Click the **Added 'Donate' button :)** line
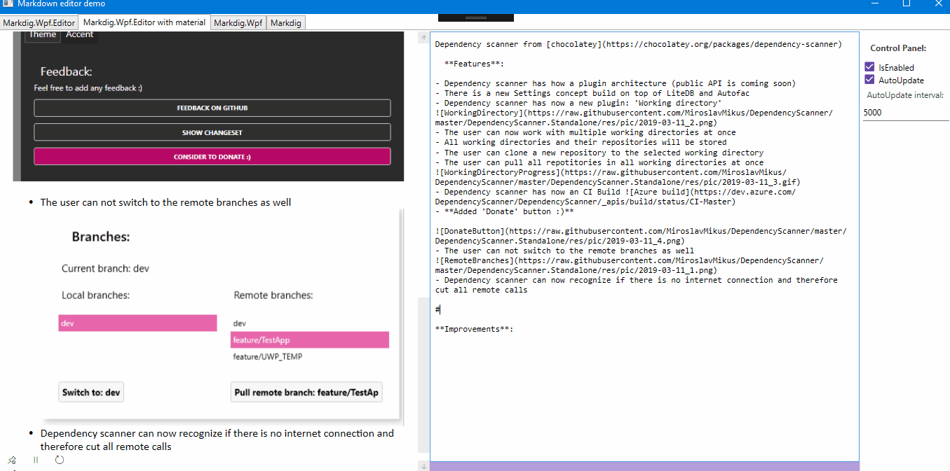The image size is (950, 471). [504, 211]
